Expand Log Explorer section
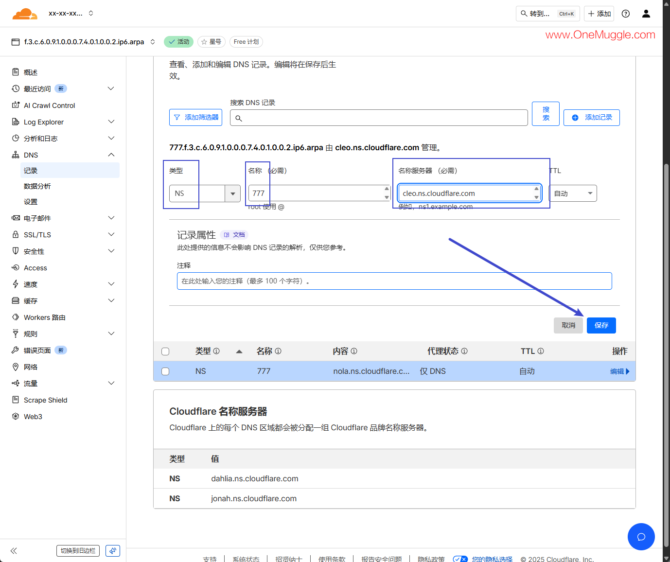 pyautogui.click(x=111, y=122)
